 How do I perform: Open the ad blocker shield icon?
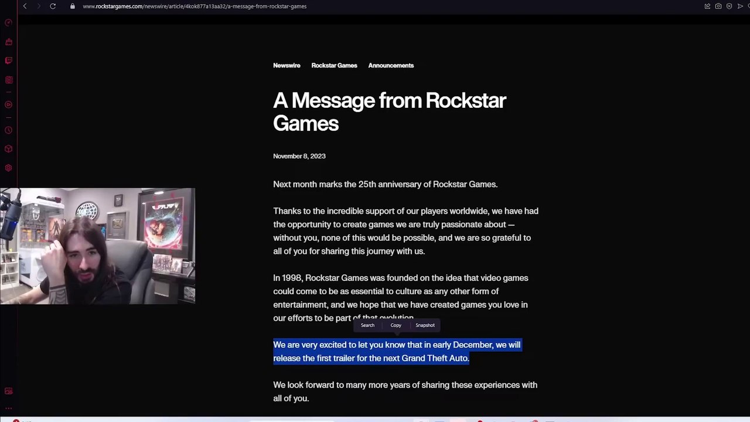pos(729,6)
